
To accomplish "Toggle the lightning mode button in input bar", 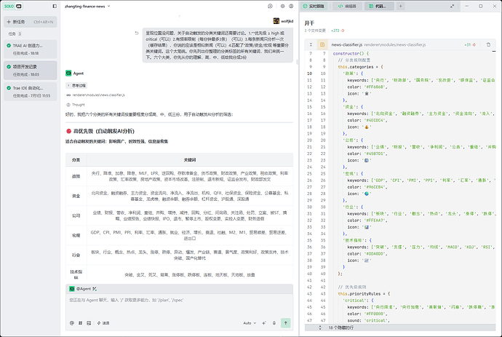I will (x=103, y=323).
